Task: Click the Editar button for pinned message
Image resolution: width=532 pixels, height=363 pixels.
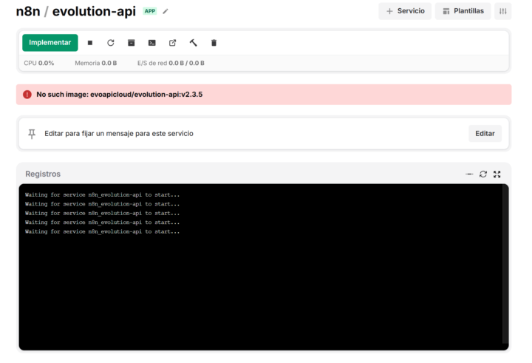Action: [485, 134]
